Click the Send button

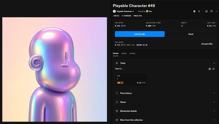click(x=191, y=34)
